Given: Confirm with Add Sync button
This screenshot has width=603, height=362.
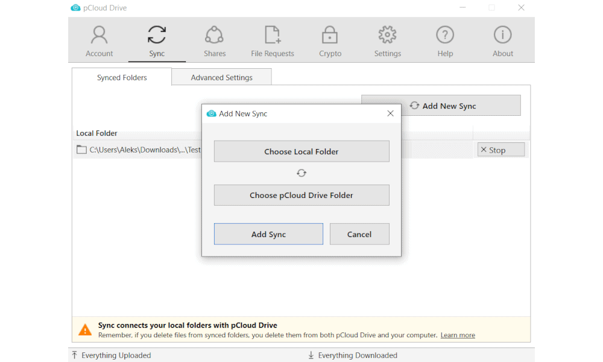Looking at the screenshot, I should (x=268, y=234).
